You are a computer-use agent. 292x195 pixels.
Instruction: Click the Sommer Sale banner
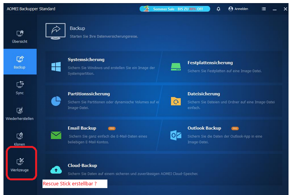(175, 9)
